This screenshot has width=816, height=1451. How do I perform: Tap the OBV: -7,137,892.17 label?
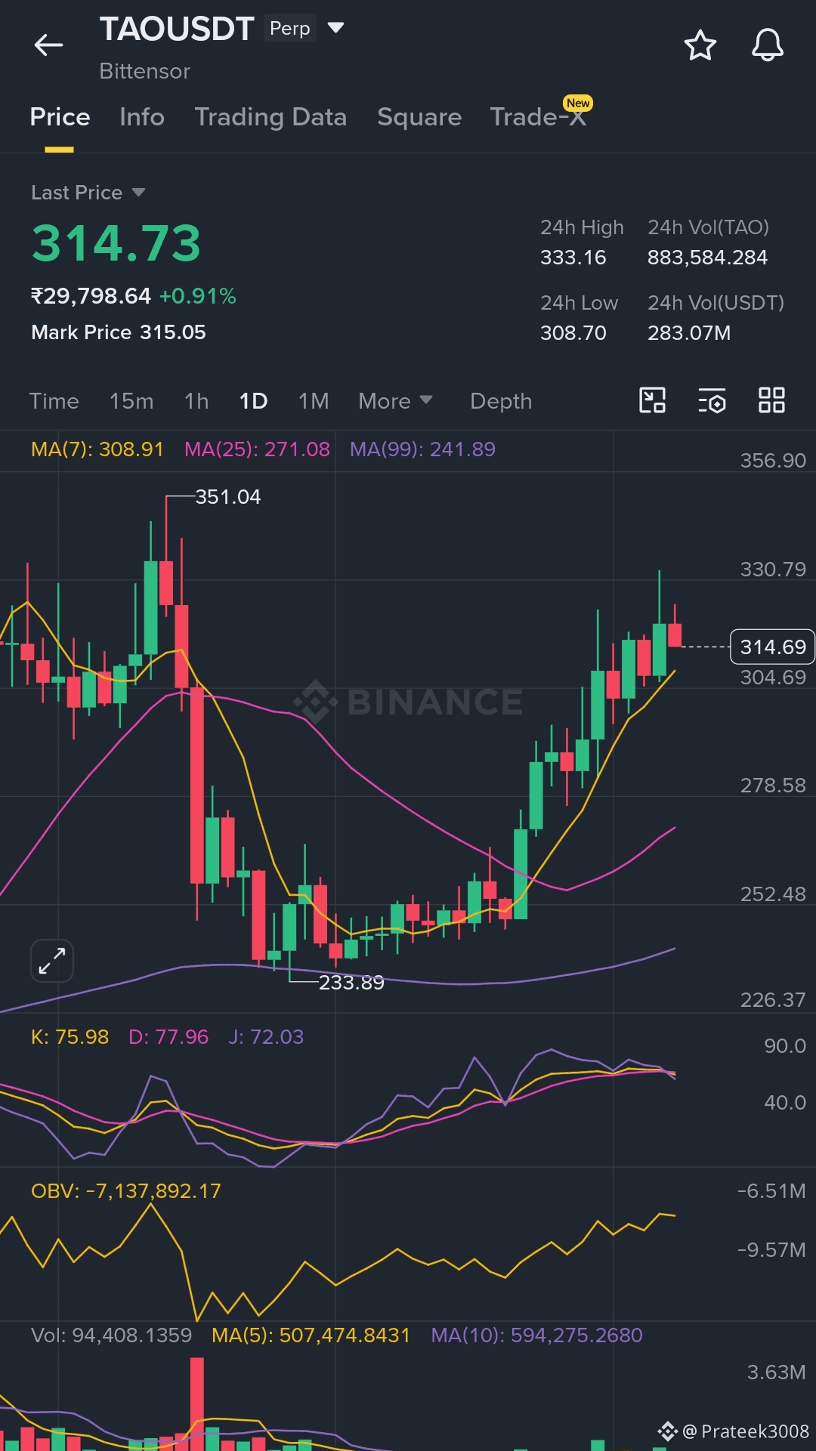(x=126, y=1191)
